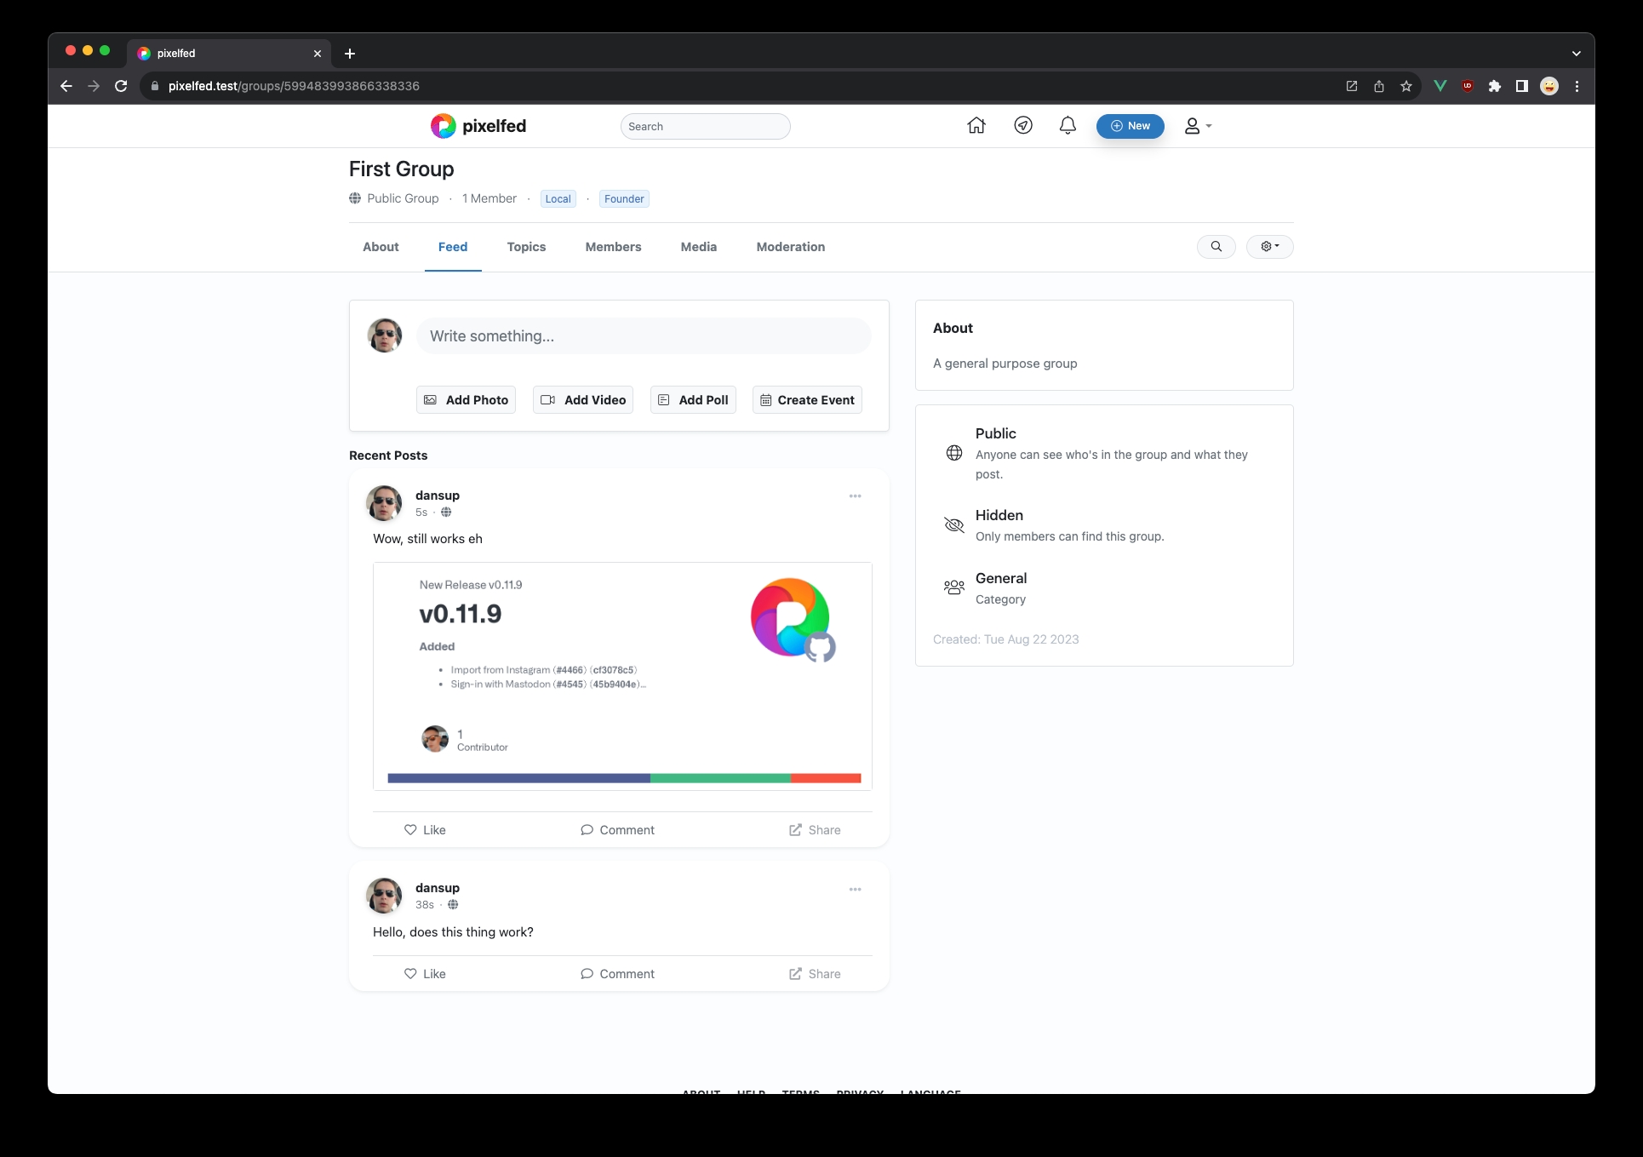Go to the Pixelfed home feed icon

point(976,126)
